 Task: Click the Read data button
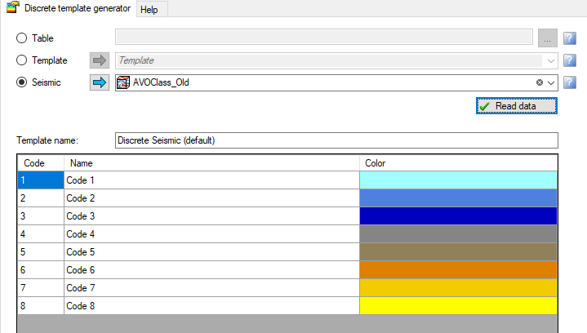pyautogui.click(x=517, y=106)
